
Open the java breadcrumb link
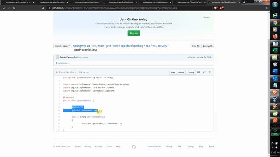pos(108,46)
